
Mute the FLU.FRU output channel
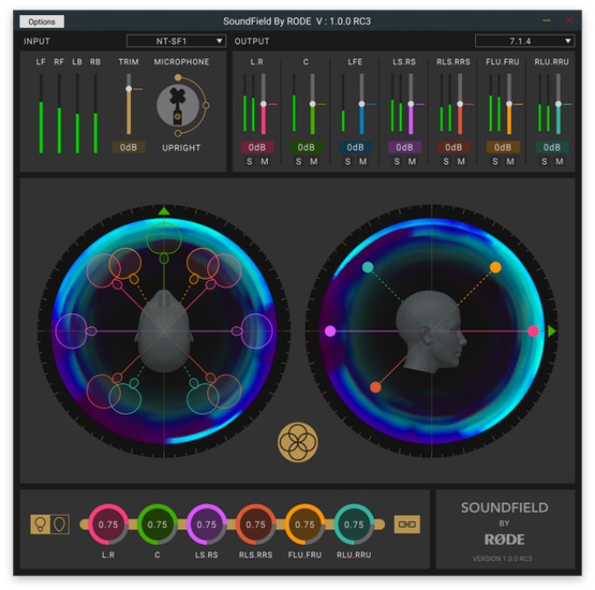coord(510,162)
